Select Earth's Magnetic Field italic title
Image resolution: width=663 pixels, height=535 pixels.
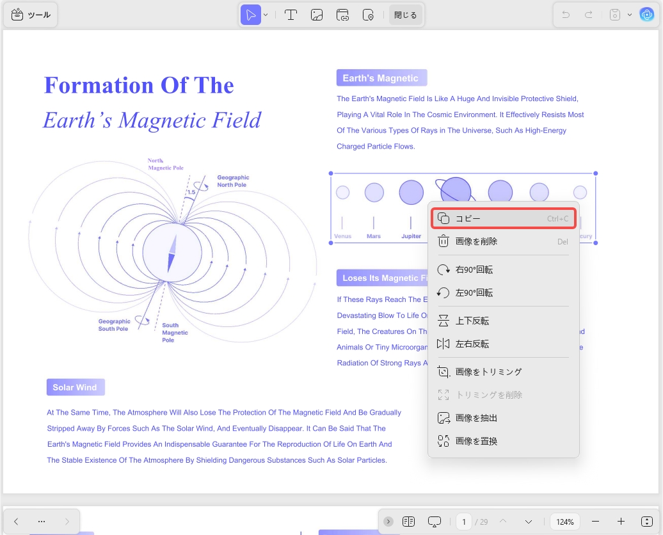pos(152,120)
